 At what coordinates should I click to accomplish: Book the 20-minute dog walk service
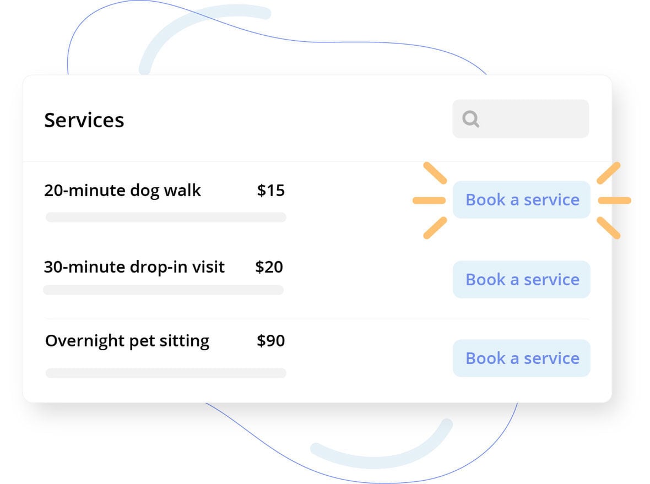click(521, 200)
